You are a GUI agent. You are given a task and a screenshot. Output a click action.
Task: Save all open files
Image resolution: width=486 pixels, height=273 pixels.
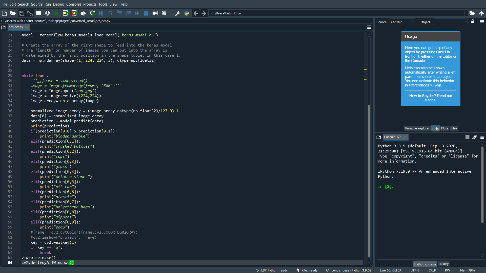pyautogui.click(x=30, y=13)
